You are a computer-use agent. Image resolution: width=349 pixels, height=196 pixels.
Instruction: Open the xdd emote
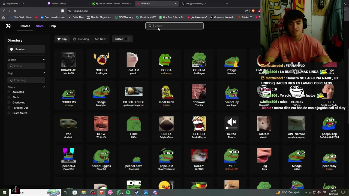(68, 127)
